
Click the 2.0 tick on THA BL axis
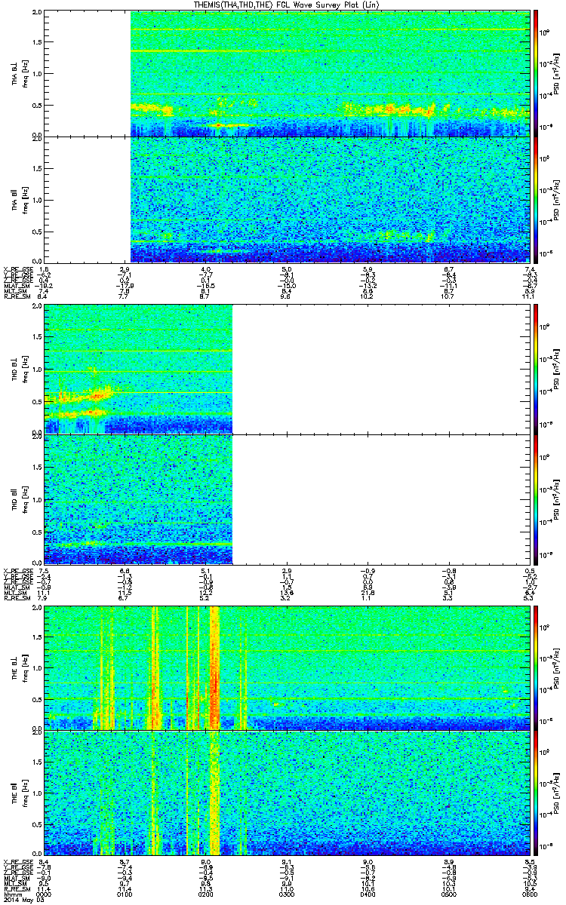click(x=37, y=14)
